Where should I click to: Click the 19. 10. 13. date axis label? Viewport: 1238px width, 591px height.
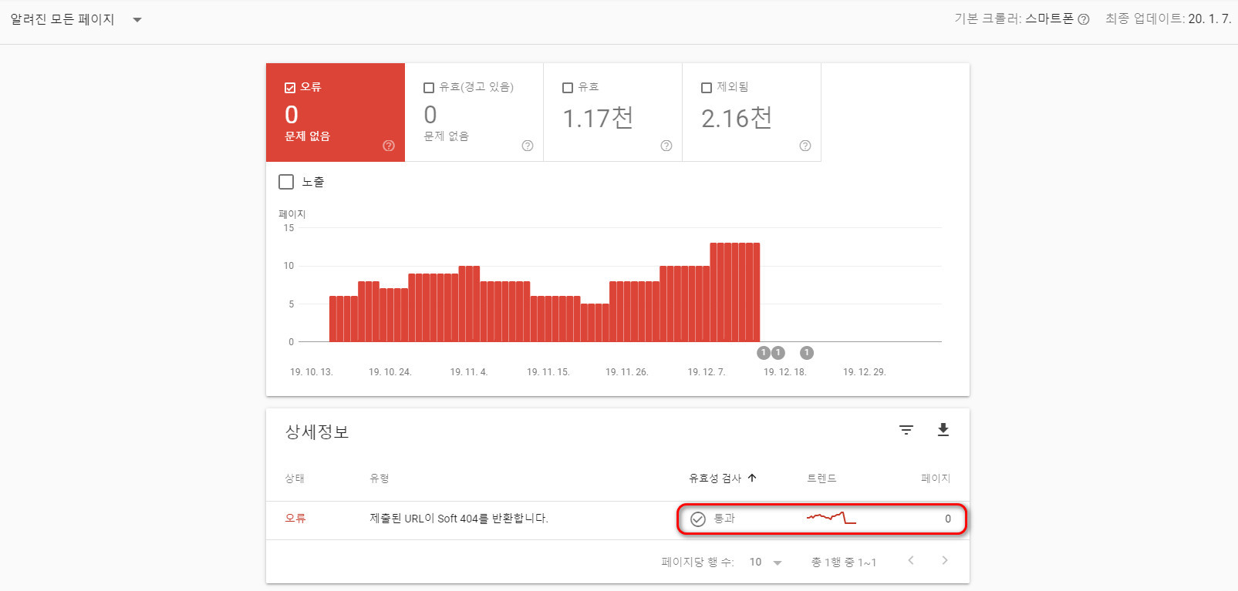pos(312,372)
